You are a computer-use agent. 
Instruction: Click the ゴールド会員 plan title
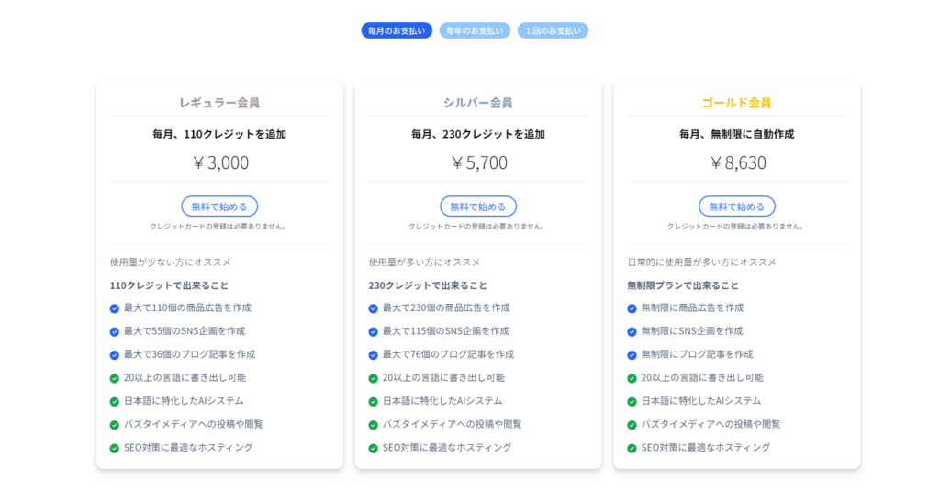pyautogui.click(x=737, y=103)
